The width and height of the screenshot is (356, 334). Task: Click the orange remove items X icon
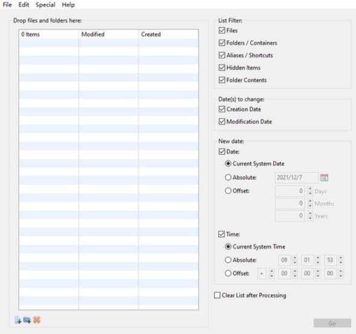click(36, 319)
